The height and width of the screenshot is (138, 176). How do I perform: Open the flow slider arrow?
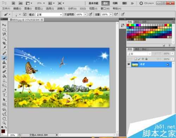pos(111,14)
